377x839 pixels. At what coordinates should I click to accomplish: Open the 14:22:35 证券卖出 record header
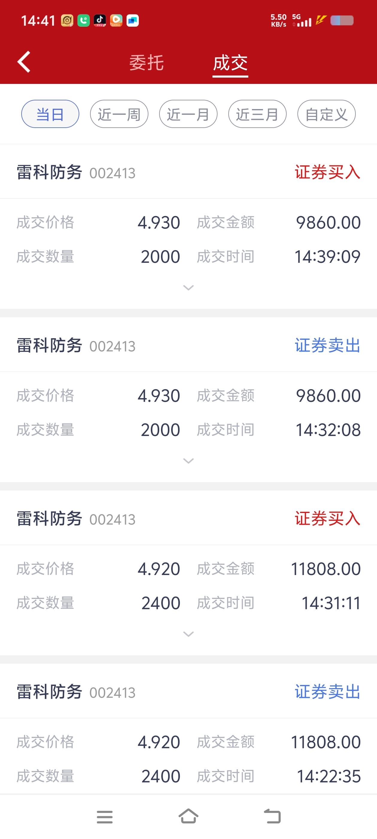(x=188, y=692)
